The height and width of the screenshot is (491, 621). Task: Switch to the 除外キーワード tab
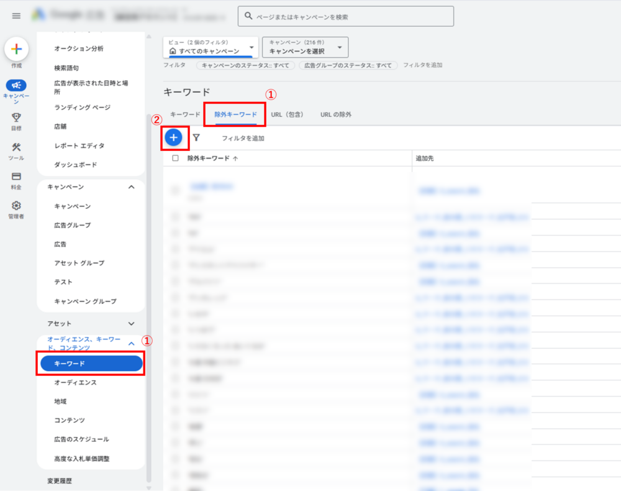coord(235,114)
